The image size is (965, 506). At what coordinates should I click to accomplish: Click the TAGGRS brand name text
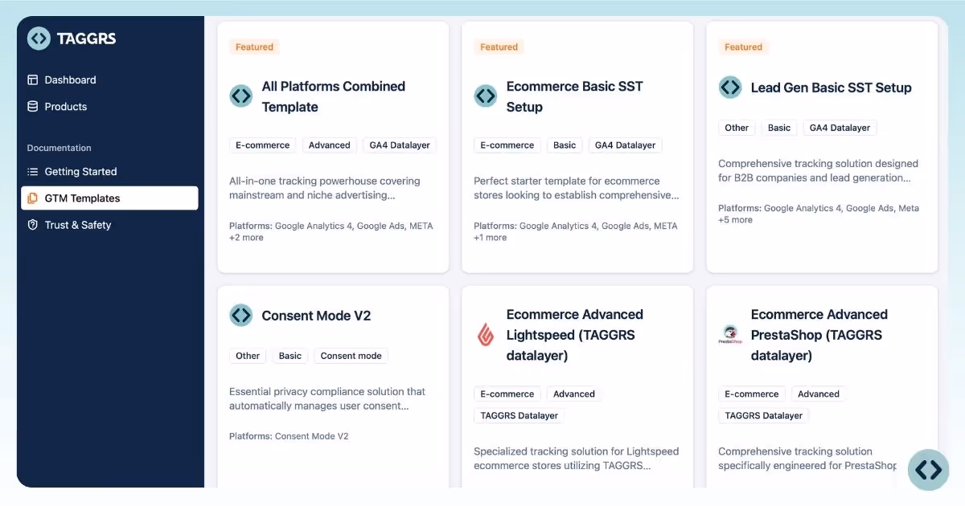pos(86,39)
